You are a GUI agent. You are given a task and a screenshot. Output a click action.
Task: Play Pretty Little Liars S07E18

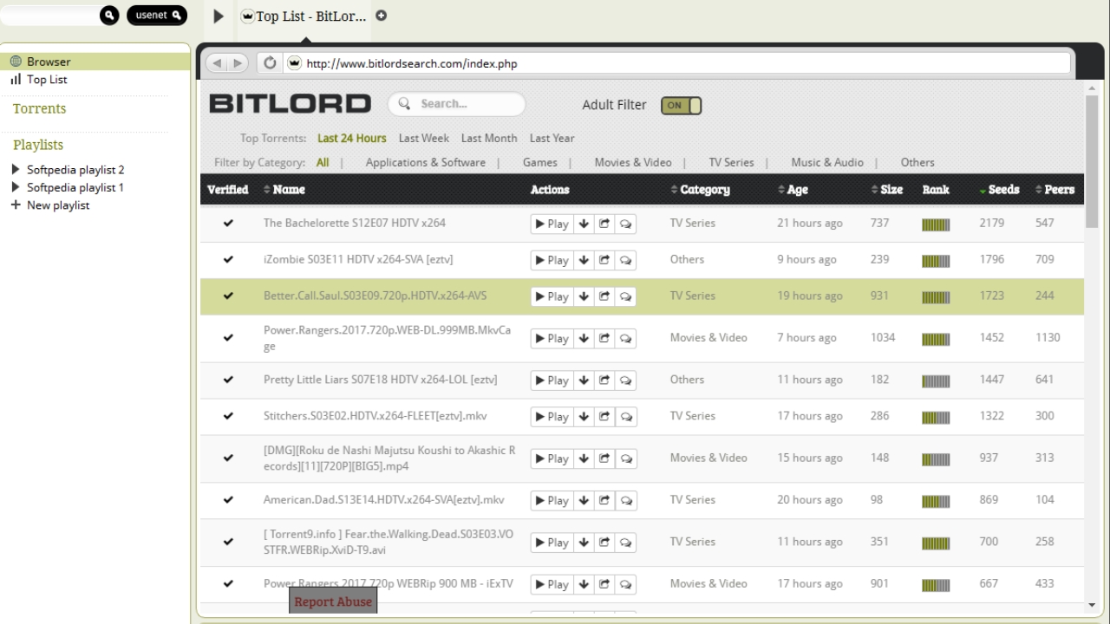pos(552,380)
